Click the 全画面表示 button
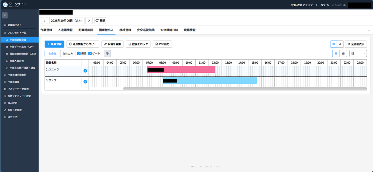373x172 pixels. pyautogui.click(x=356, y=44)
